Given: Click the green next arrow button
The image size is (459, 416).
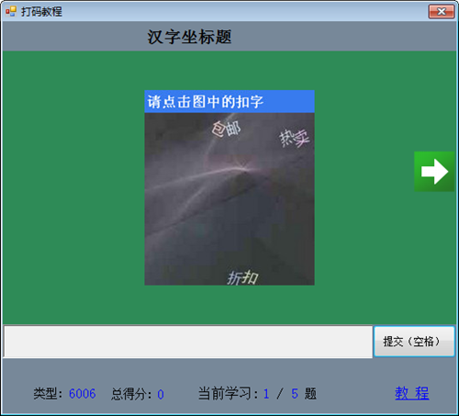Looking at the screenshot, I should click(434, 172).
